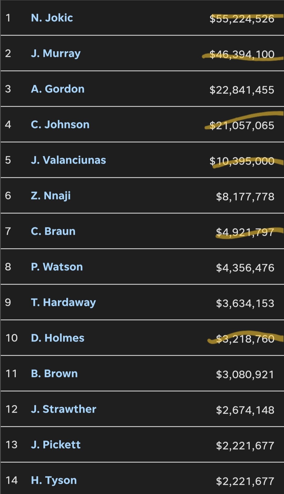The image size is (284, 494).
Task: Select Gordon's $22,841,455 salary value
Action: pyautogui.click(x=242, y=90)
